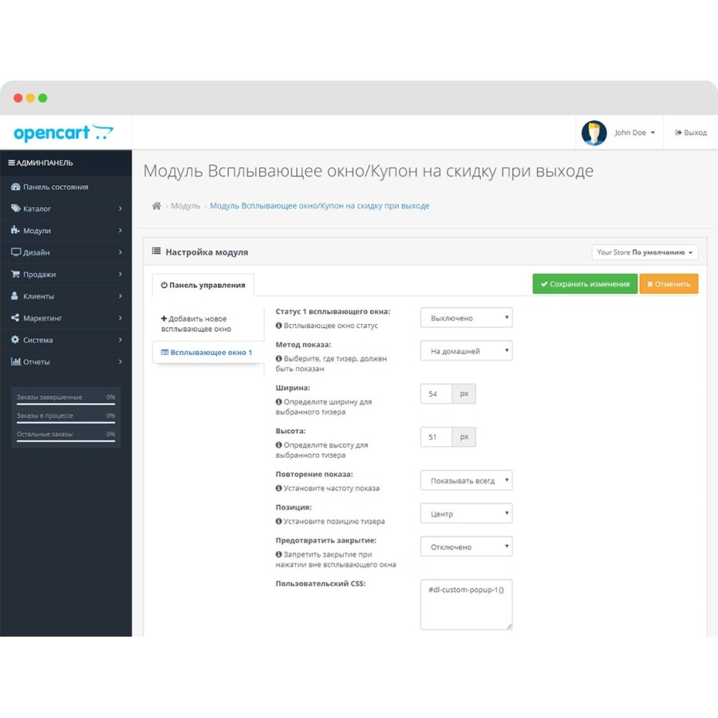The width and height of the screenshot is (718, 718).
Task: Select the Всплывающее окно 1 tab
Action: (x=207, y=353)
